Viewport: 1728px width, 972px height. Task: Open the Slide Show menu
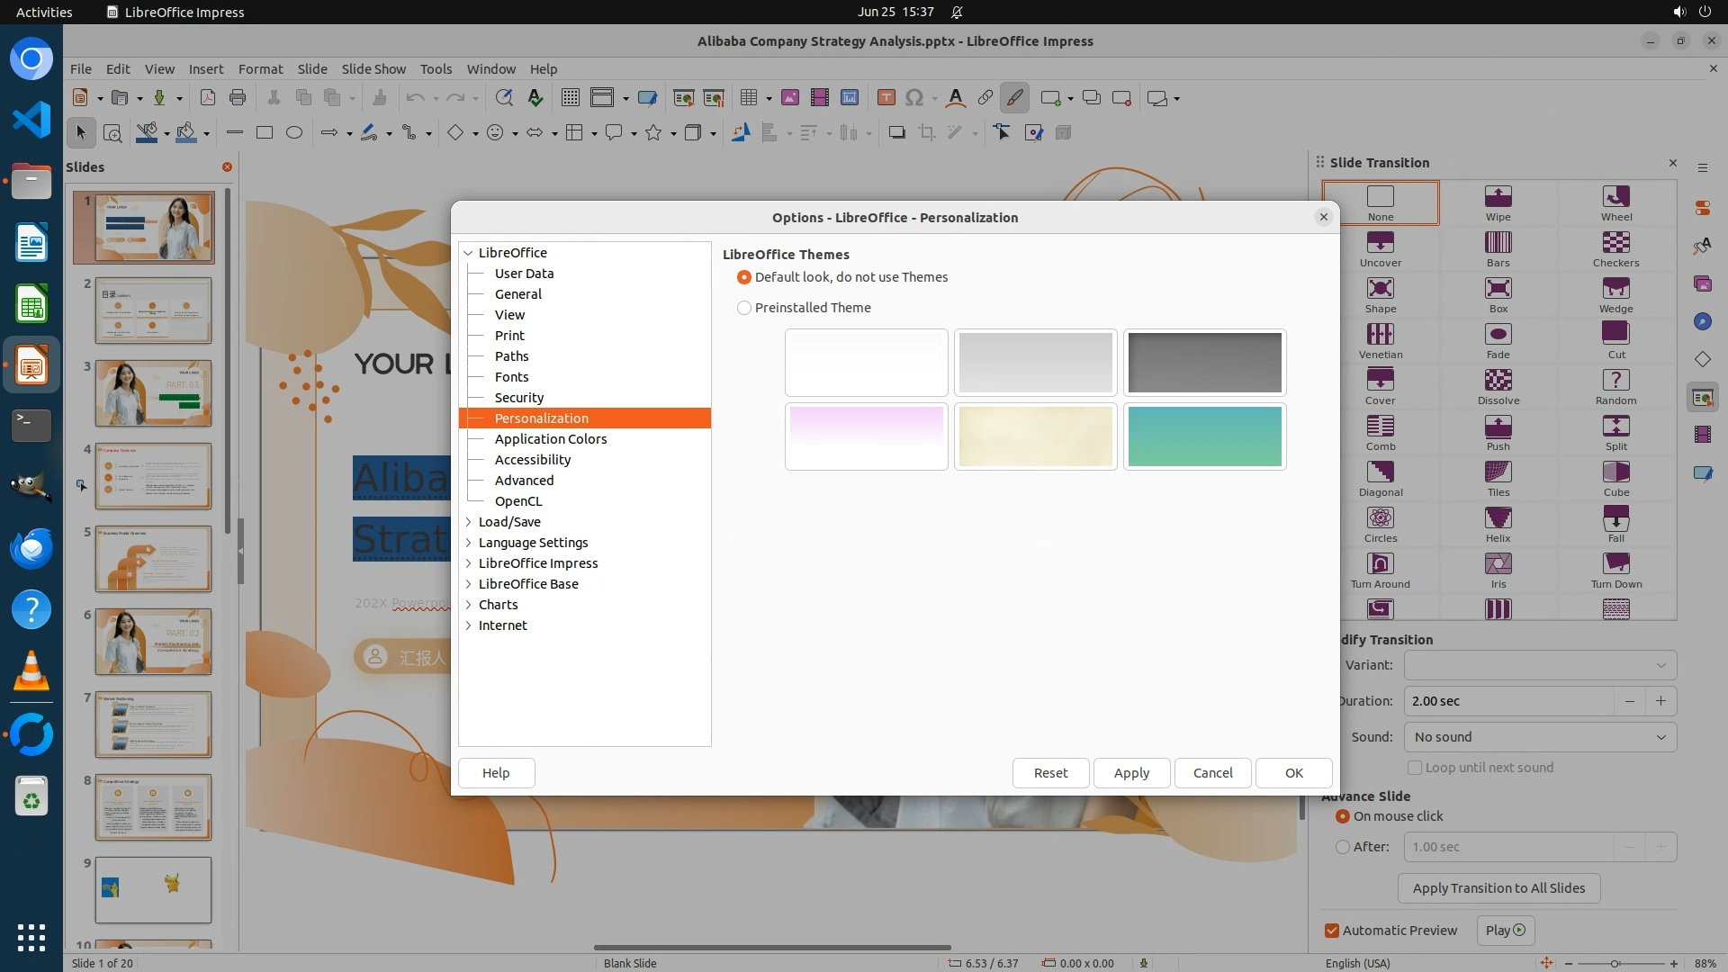(373, 69)
